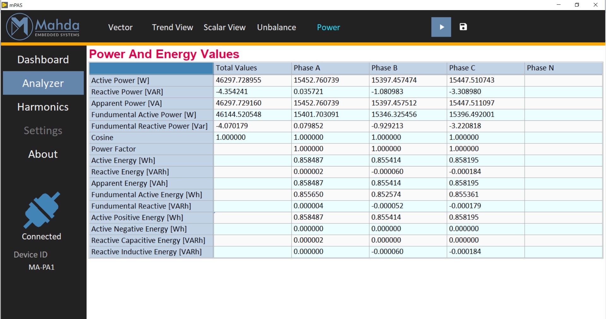Click Phase B fundamental active energy 0.852574
The width and height of the screenshot is (606, 319).
(408, 194)
